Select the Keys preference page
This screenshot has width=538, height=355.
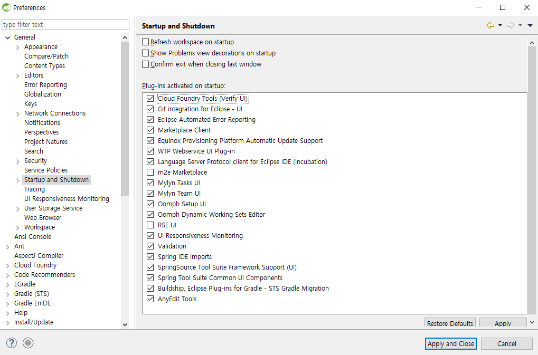[31, 104]
